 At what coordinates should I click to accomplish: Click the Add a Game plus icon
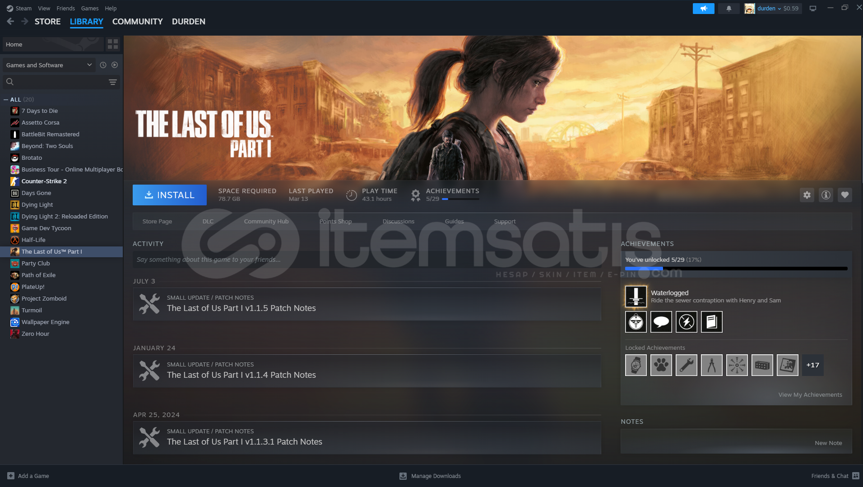[x=11, y=476]
